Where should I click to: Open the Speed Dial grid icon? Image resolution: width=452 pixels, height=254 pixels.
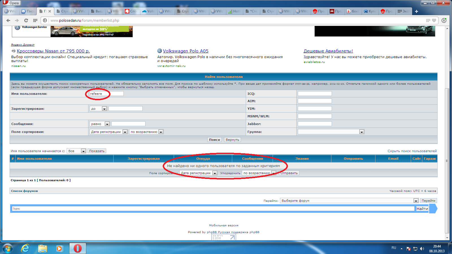pyautogui.click(x=35, y=20)
